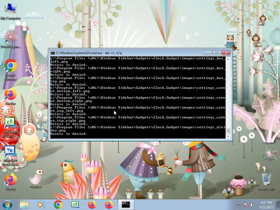Open the volume speaker tray icon

252,205
